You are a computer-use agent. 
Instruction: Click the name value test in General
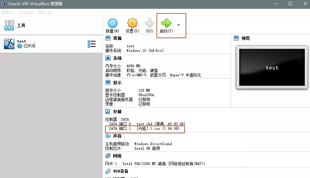131,46
